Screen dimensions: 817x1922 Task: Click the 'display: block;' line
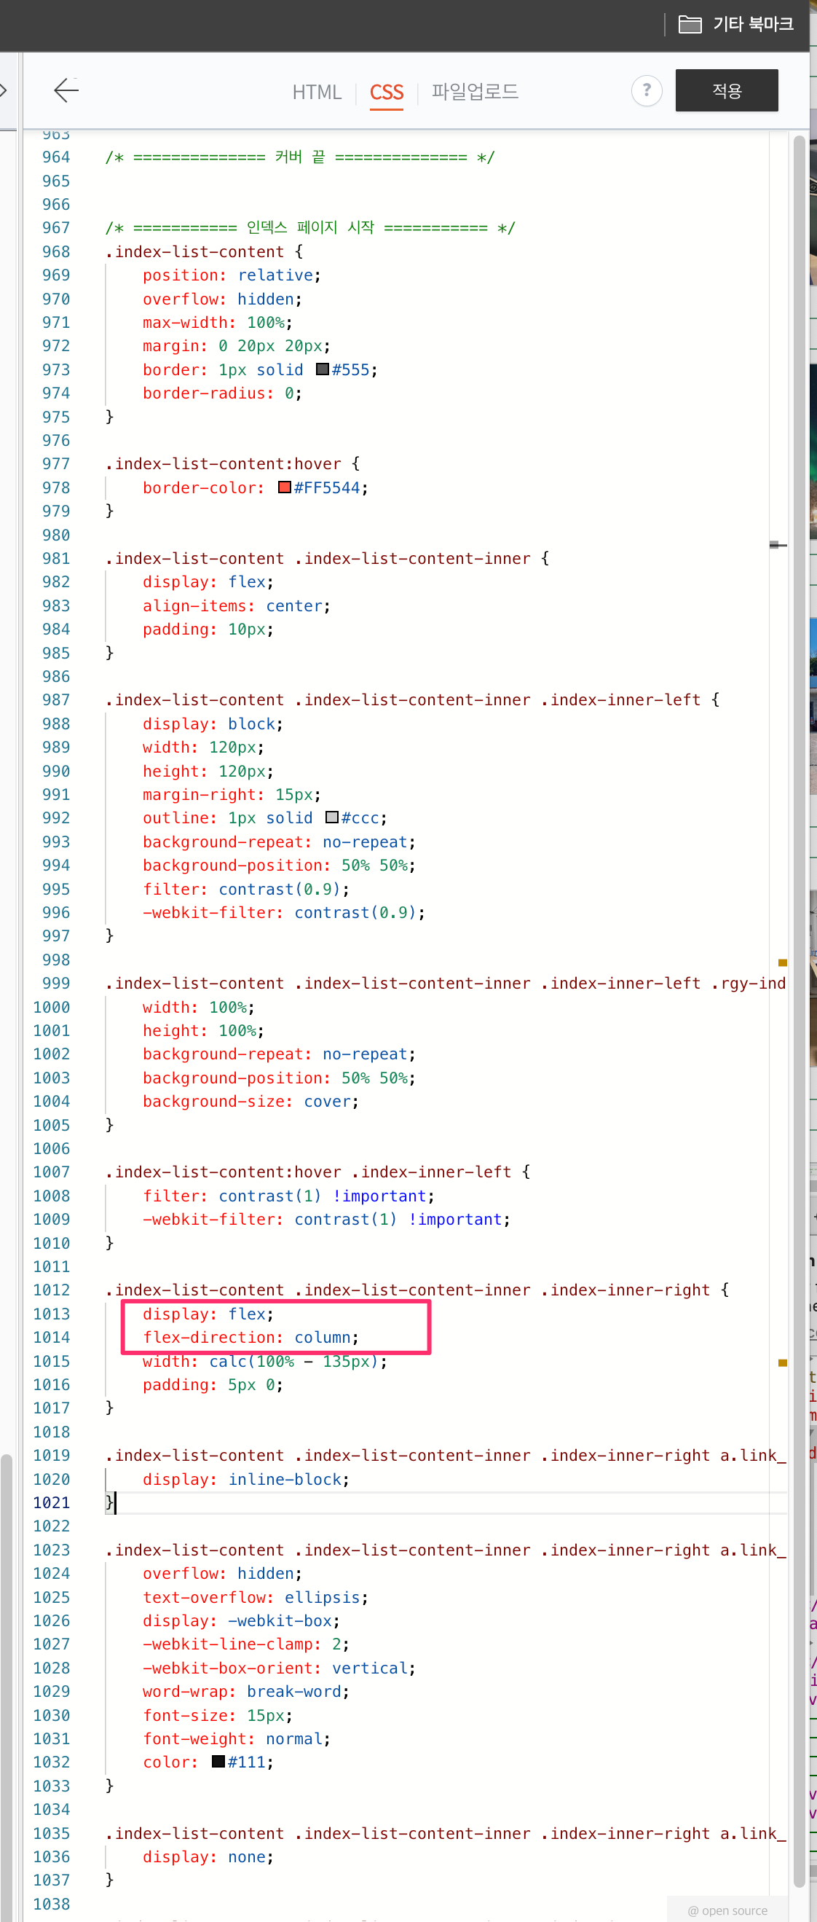(x=213, y=723)
